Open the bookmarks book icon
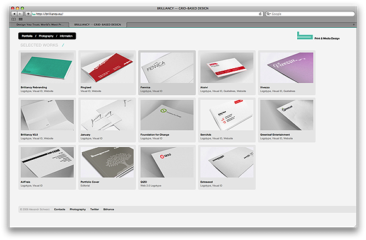Screen dimensions: 366x240 (14, 19)
